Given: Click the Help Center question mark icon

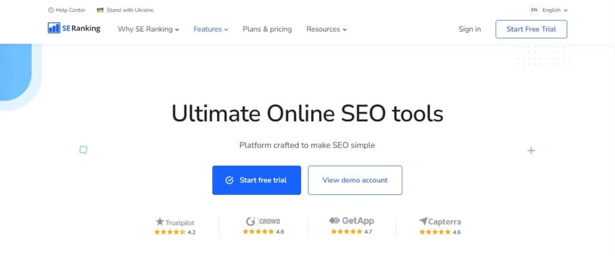Looking at the screenshot, I should tap(50, 10).
